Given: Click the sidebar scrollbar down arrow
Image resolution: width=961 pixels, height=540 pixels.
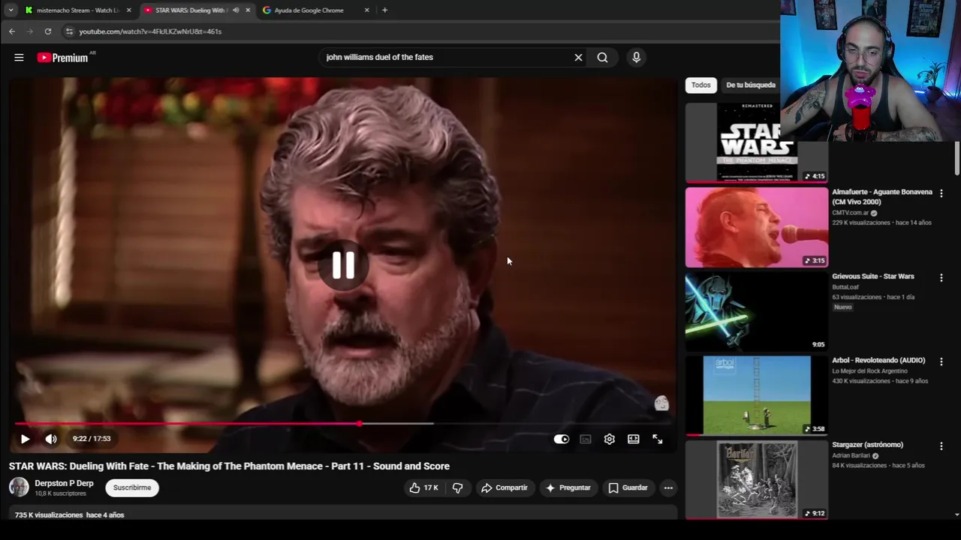Looking at the screenshot, I should [x=956, y=514].
